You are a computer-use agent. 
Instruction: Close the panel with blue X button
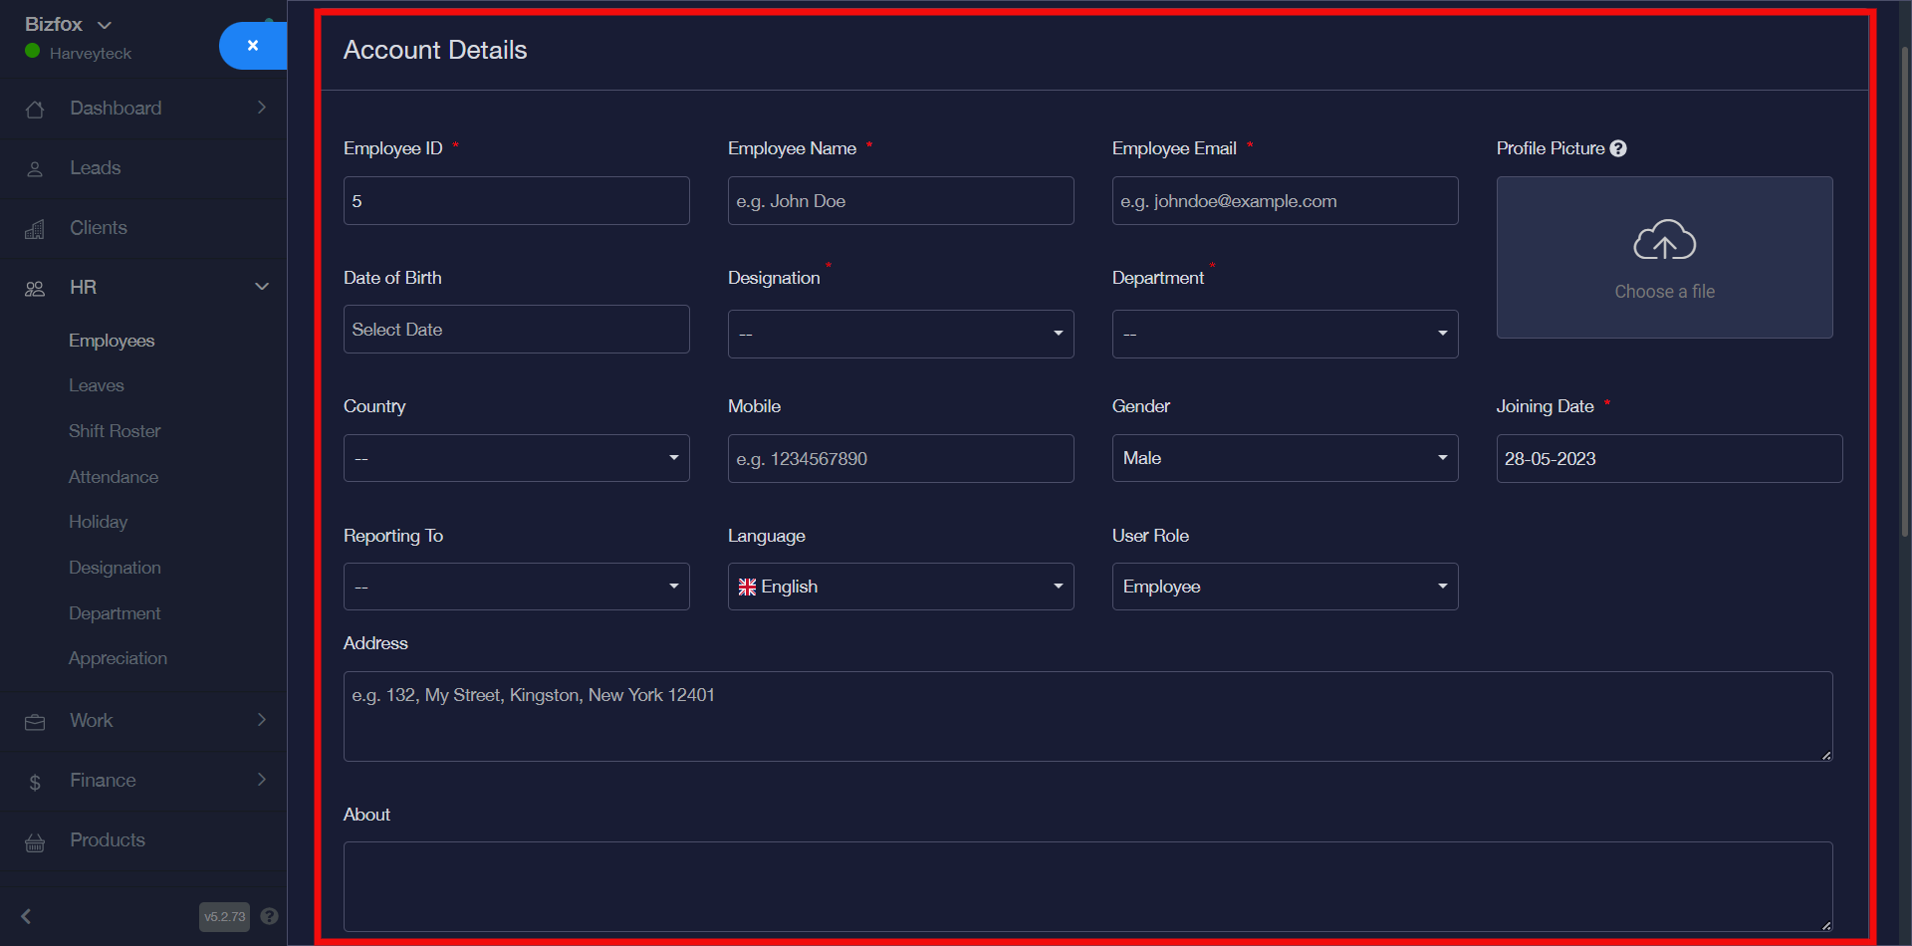(253, 46)
